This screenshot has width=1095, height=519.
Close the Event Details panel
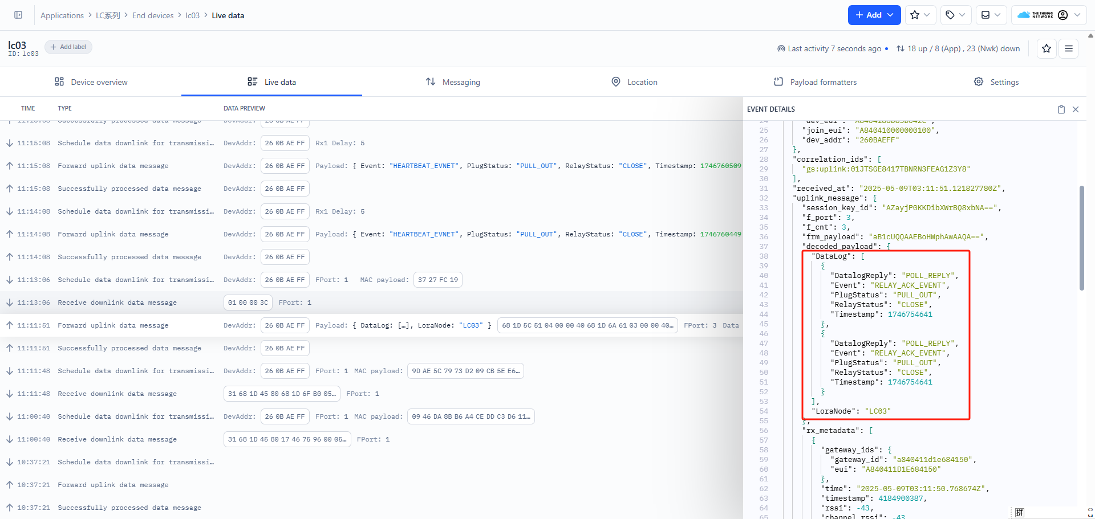(x=1076, y=109)
